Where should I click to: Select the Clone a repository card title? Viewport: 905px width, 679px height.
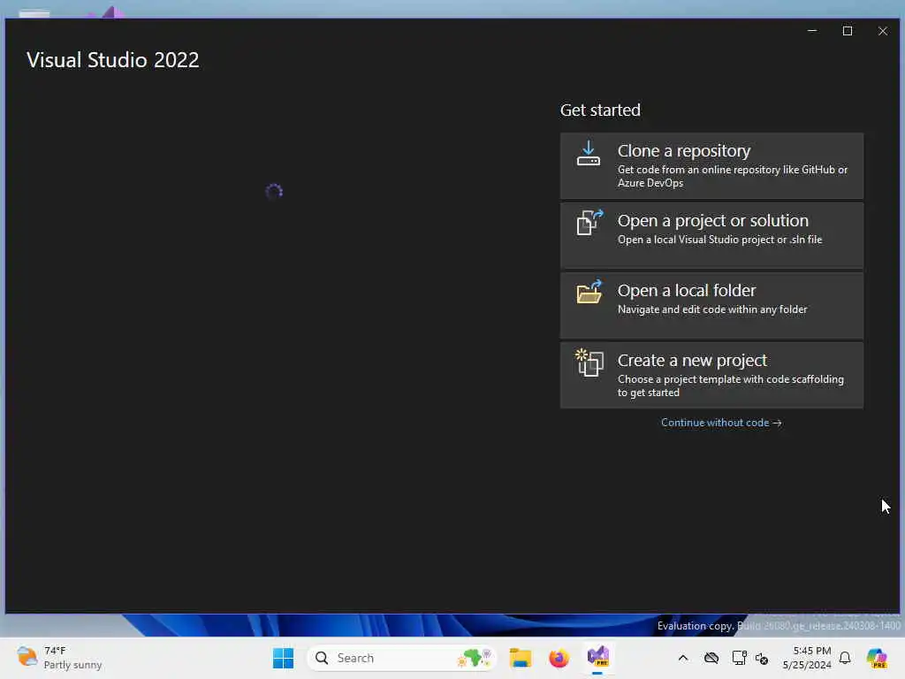tap(684, 150)
